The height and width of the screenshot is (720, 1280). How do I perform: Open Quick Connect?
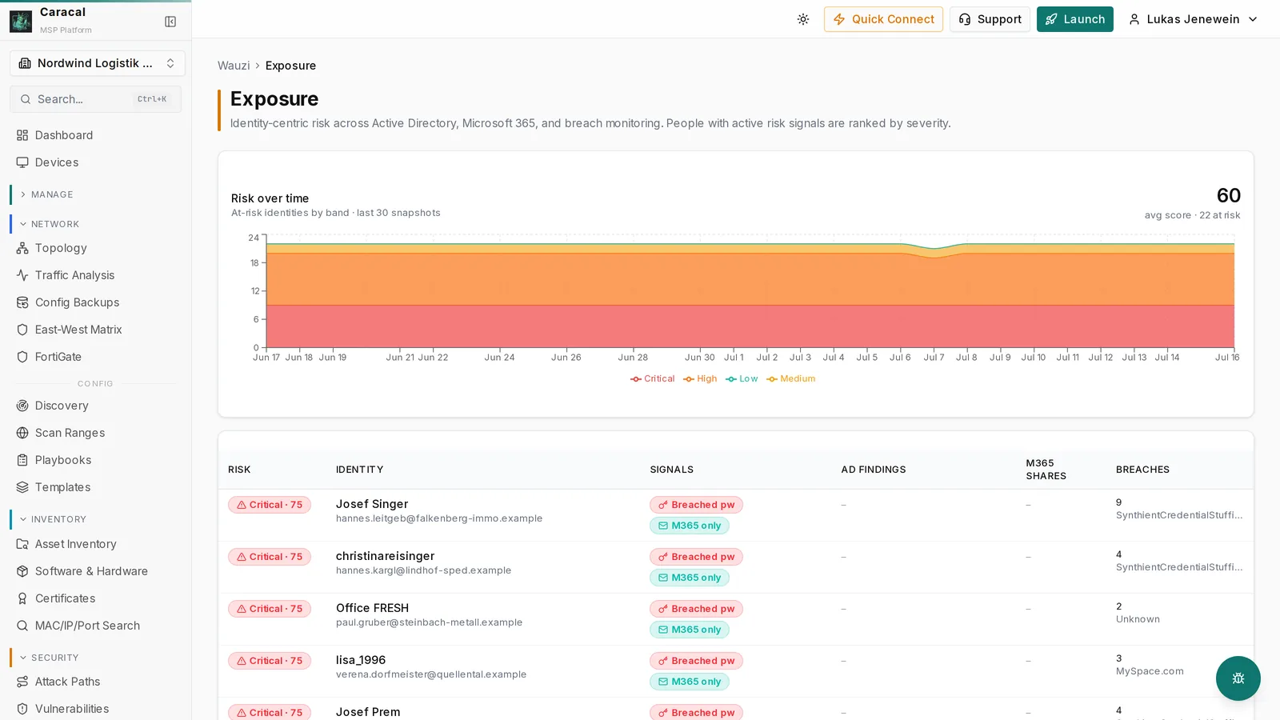(x=883, y=19)
